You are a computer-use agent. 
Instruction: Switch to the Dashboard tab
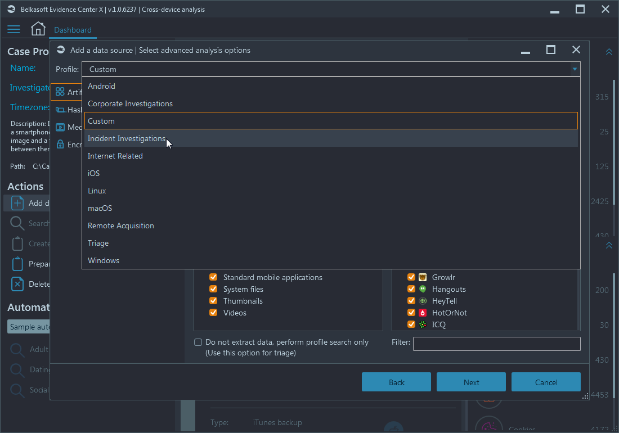(x=73, y=30)
